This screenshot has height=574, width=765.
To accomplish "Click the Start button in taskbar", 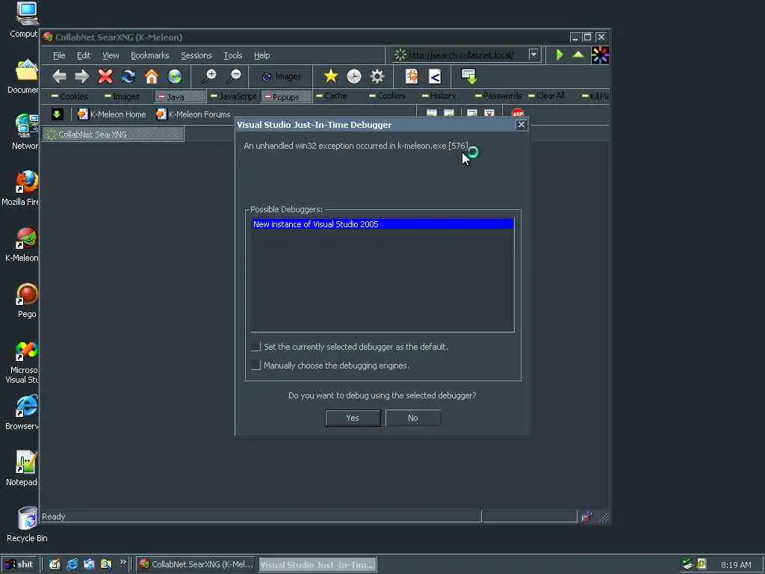I will click(x=19, y=564).
